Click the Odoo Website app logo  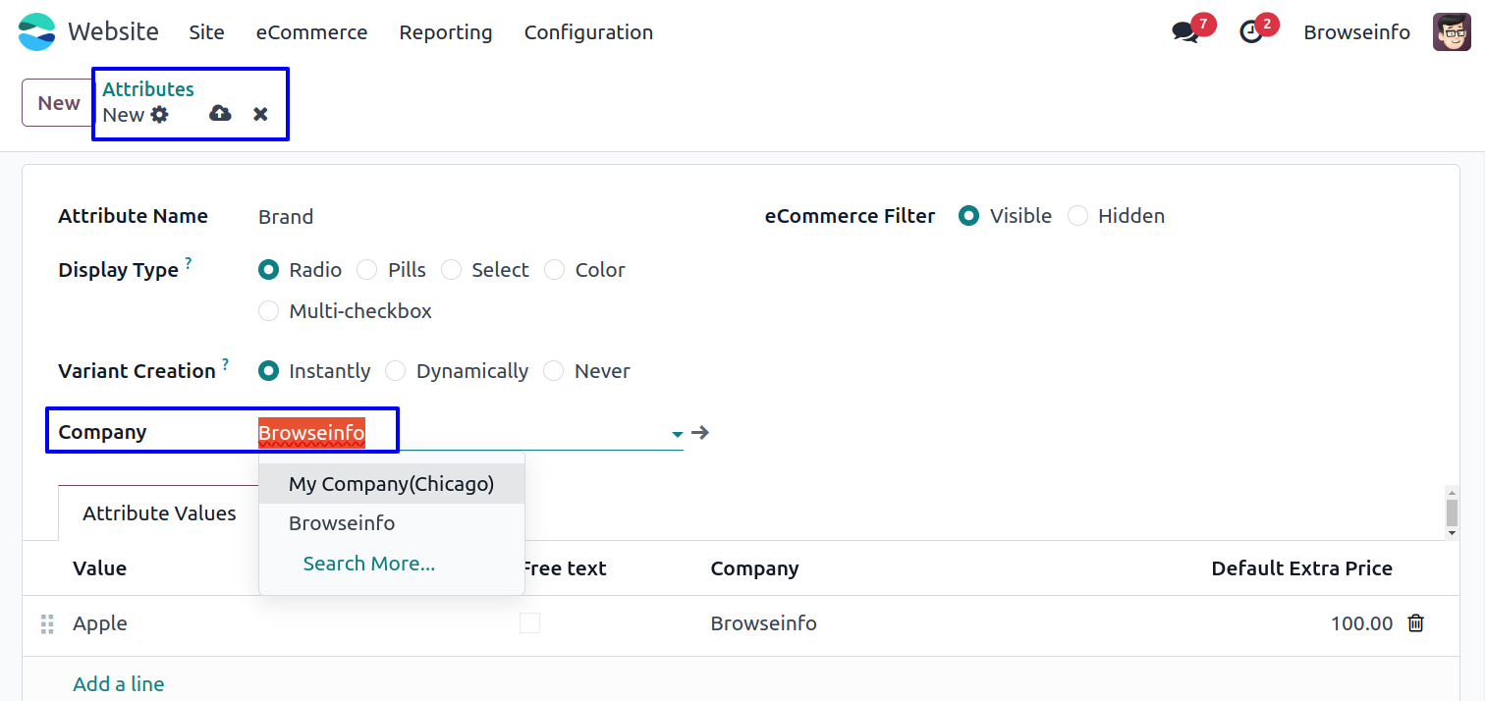click(x=37, y=32)
